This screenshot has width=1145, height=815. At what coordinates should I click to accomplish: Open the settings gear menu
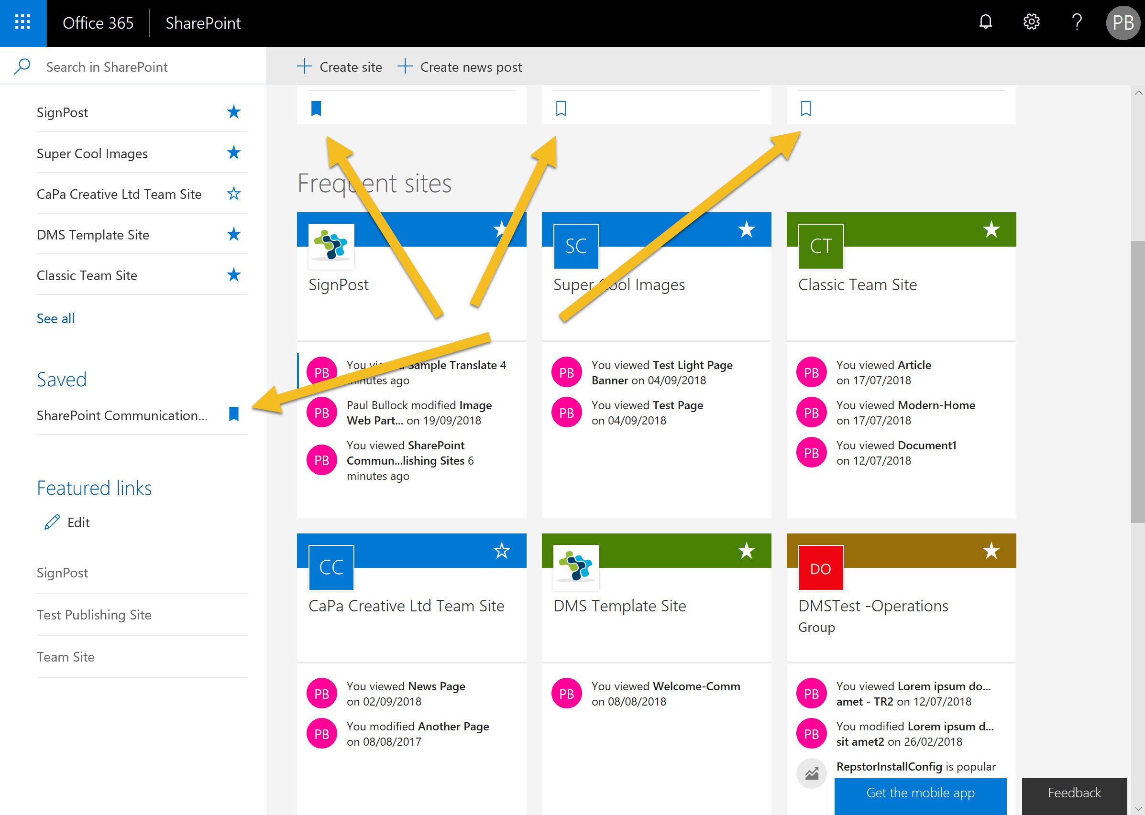tap(1031, 22)
